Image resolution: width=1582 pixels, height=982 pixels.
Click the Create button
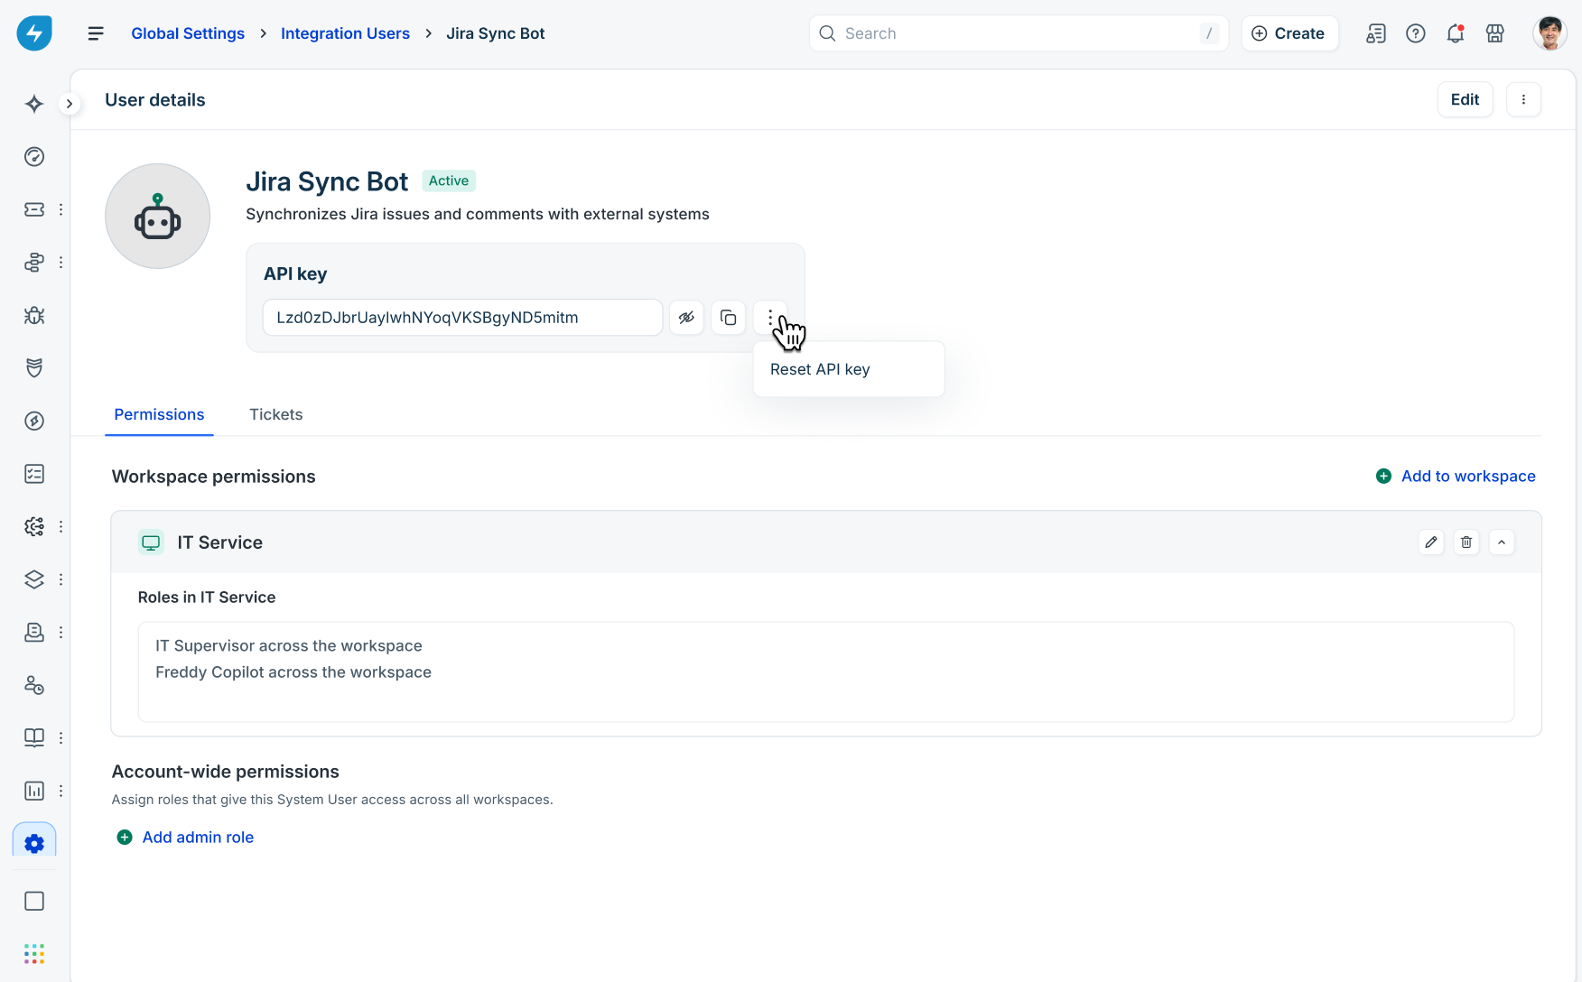click(1289, 33)
